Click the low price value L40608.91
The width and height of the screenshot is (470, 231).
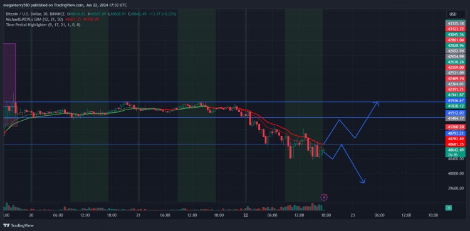click(x=117, y=14)
